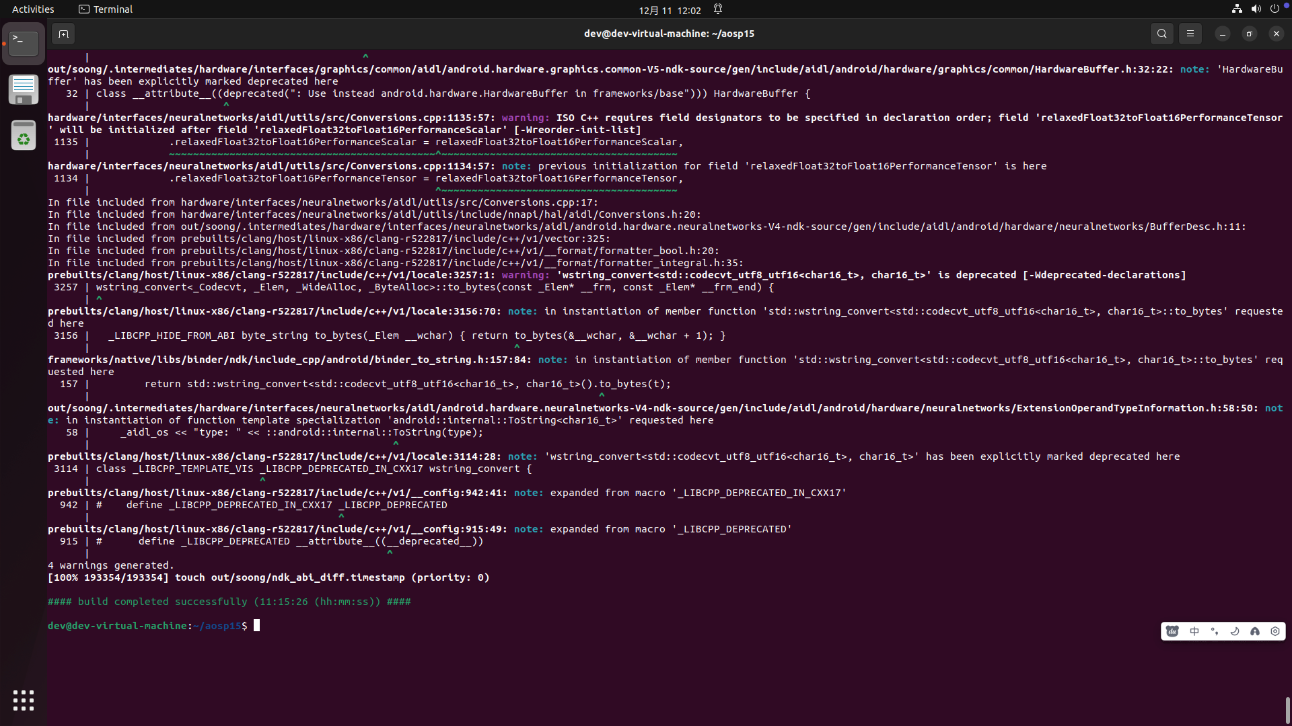The image size is (1292, 726).
Task: Open the clock and calendar panel
Action: point(670,10)
